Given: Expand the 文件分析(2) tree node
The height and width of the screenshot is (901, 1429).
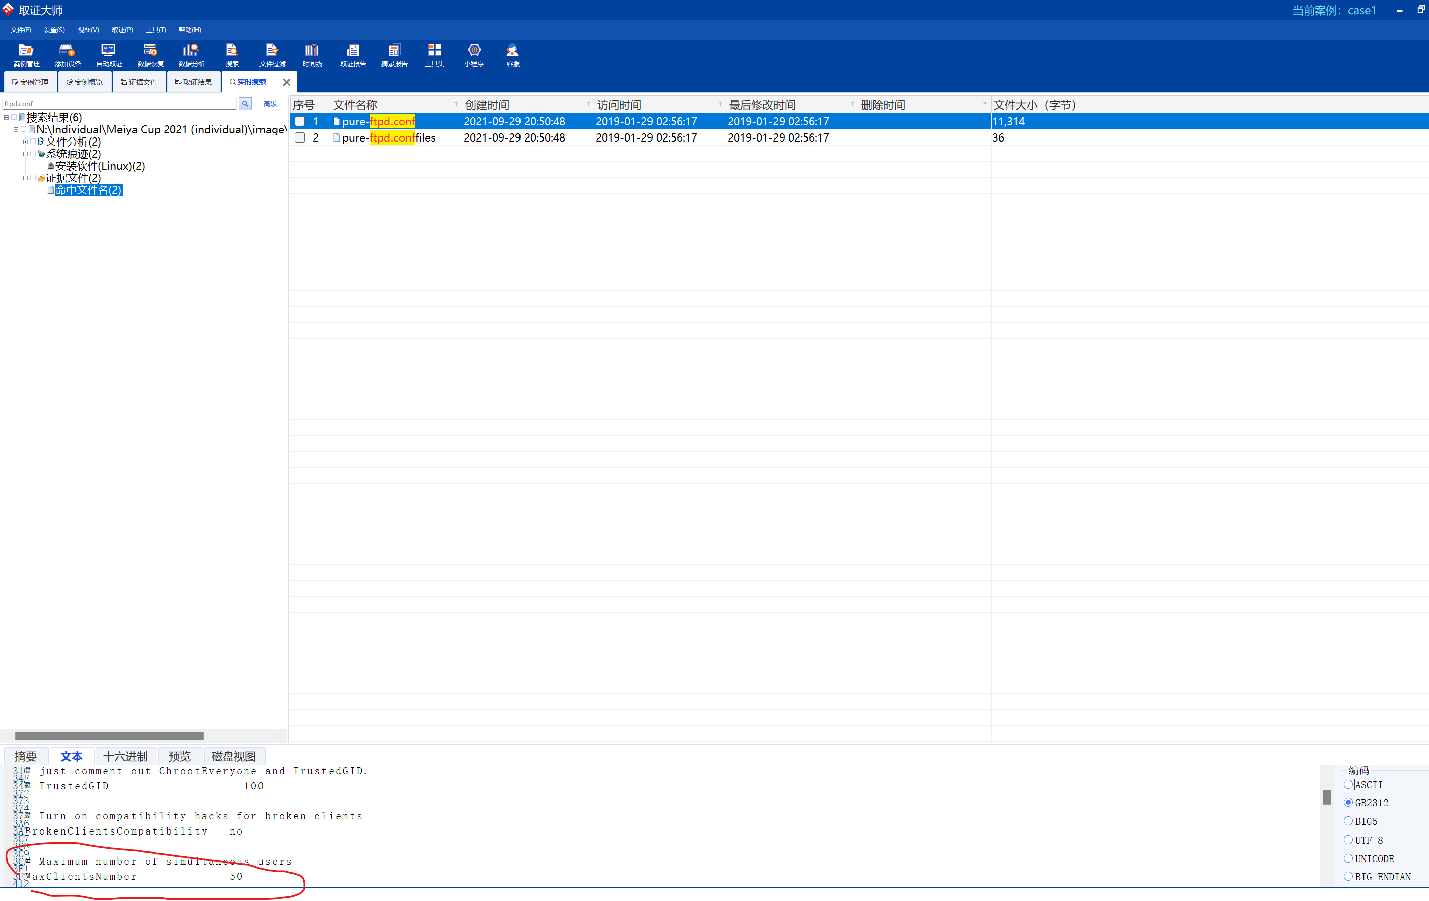Looking at the screenshot, I should (x=26, y=142).
